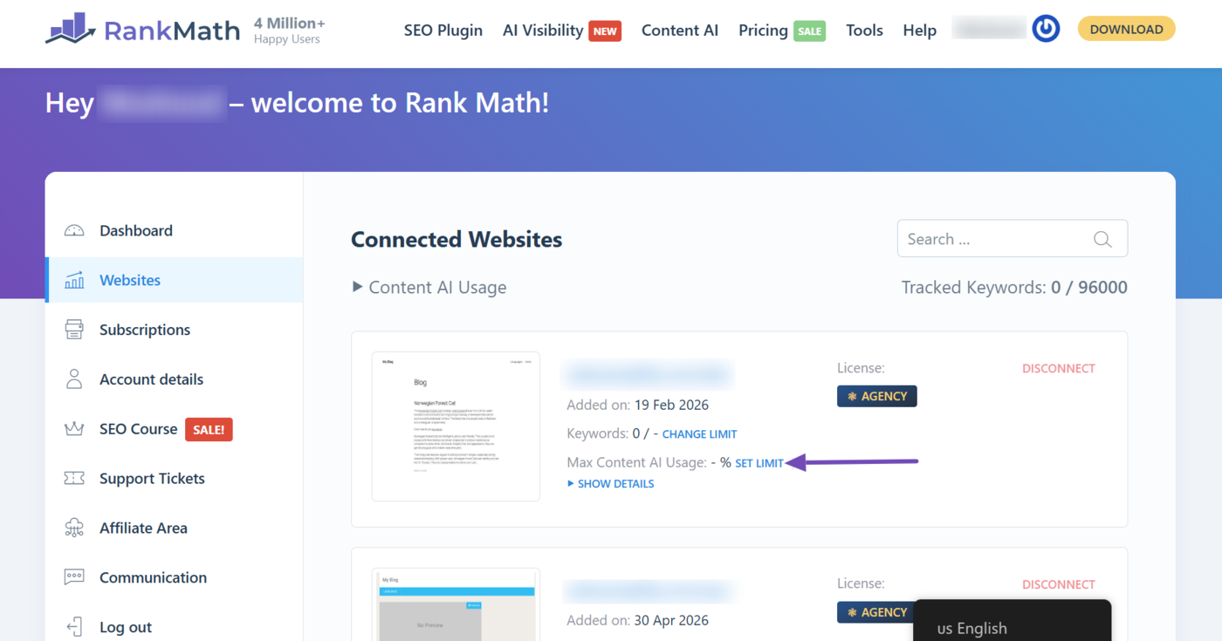Open the second website's preview thumbnail
The height and width of the screenshot is (641, 1222).
456,604
